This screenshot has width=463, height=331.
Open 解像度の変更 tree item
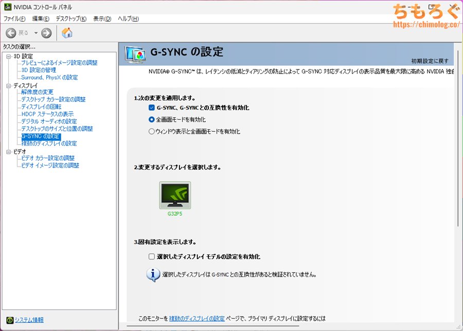tap(37, 92)
